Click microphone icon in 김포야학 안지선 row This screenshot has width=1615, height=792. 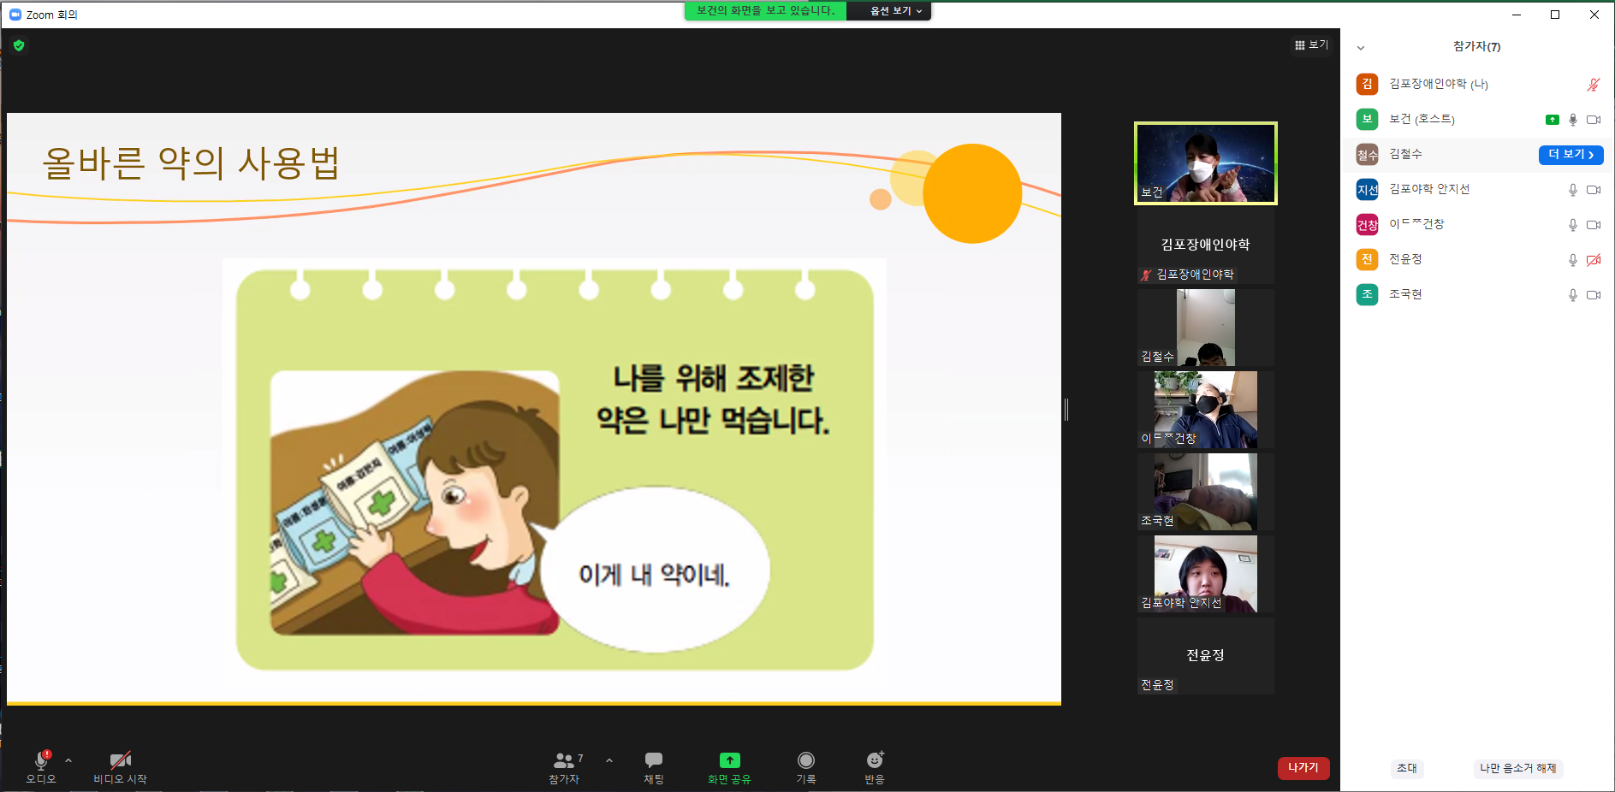click(1573, 190)
